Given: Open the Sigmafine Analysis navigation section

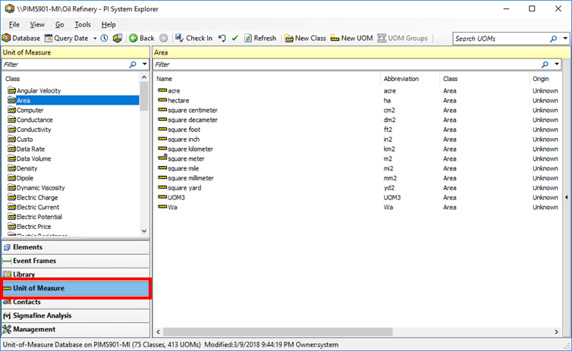Looking at the screenshot, I should point(76,315).
